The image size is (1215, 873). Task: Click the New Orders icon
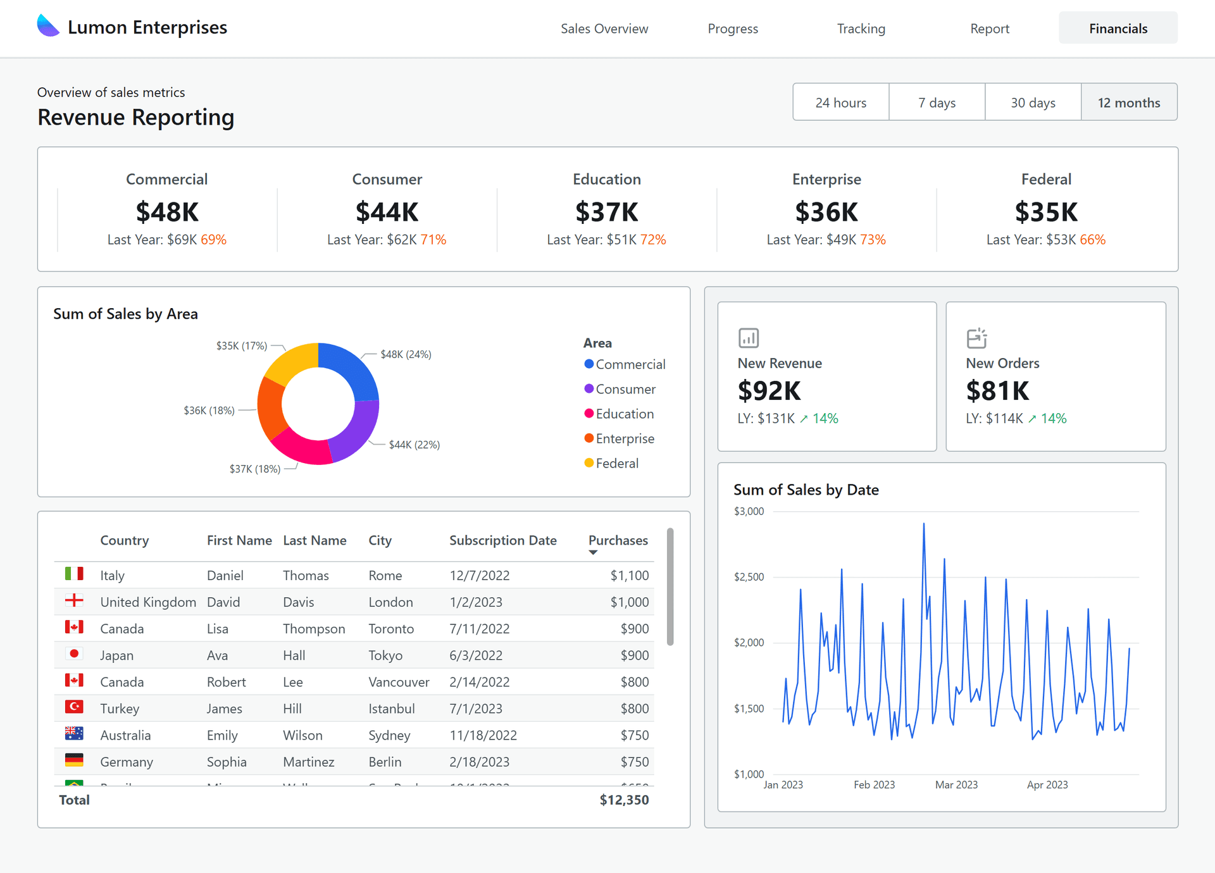(x=976, y=338)
